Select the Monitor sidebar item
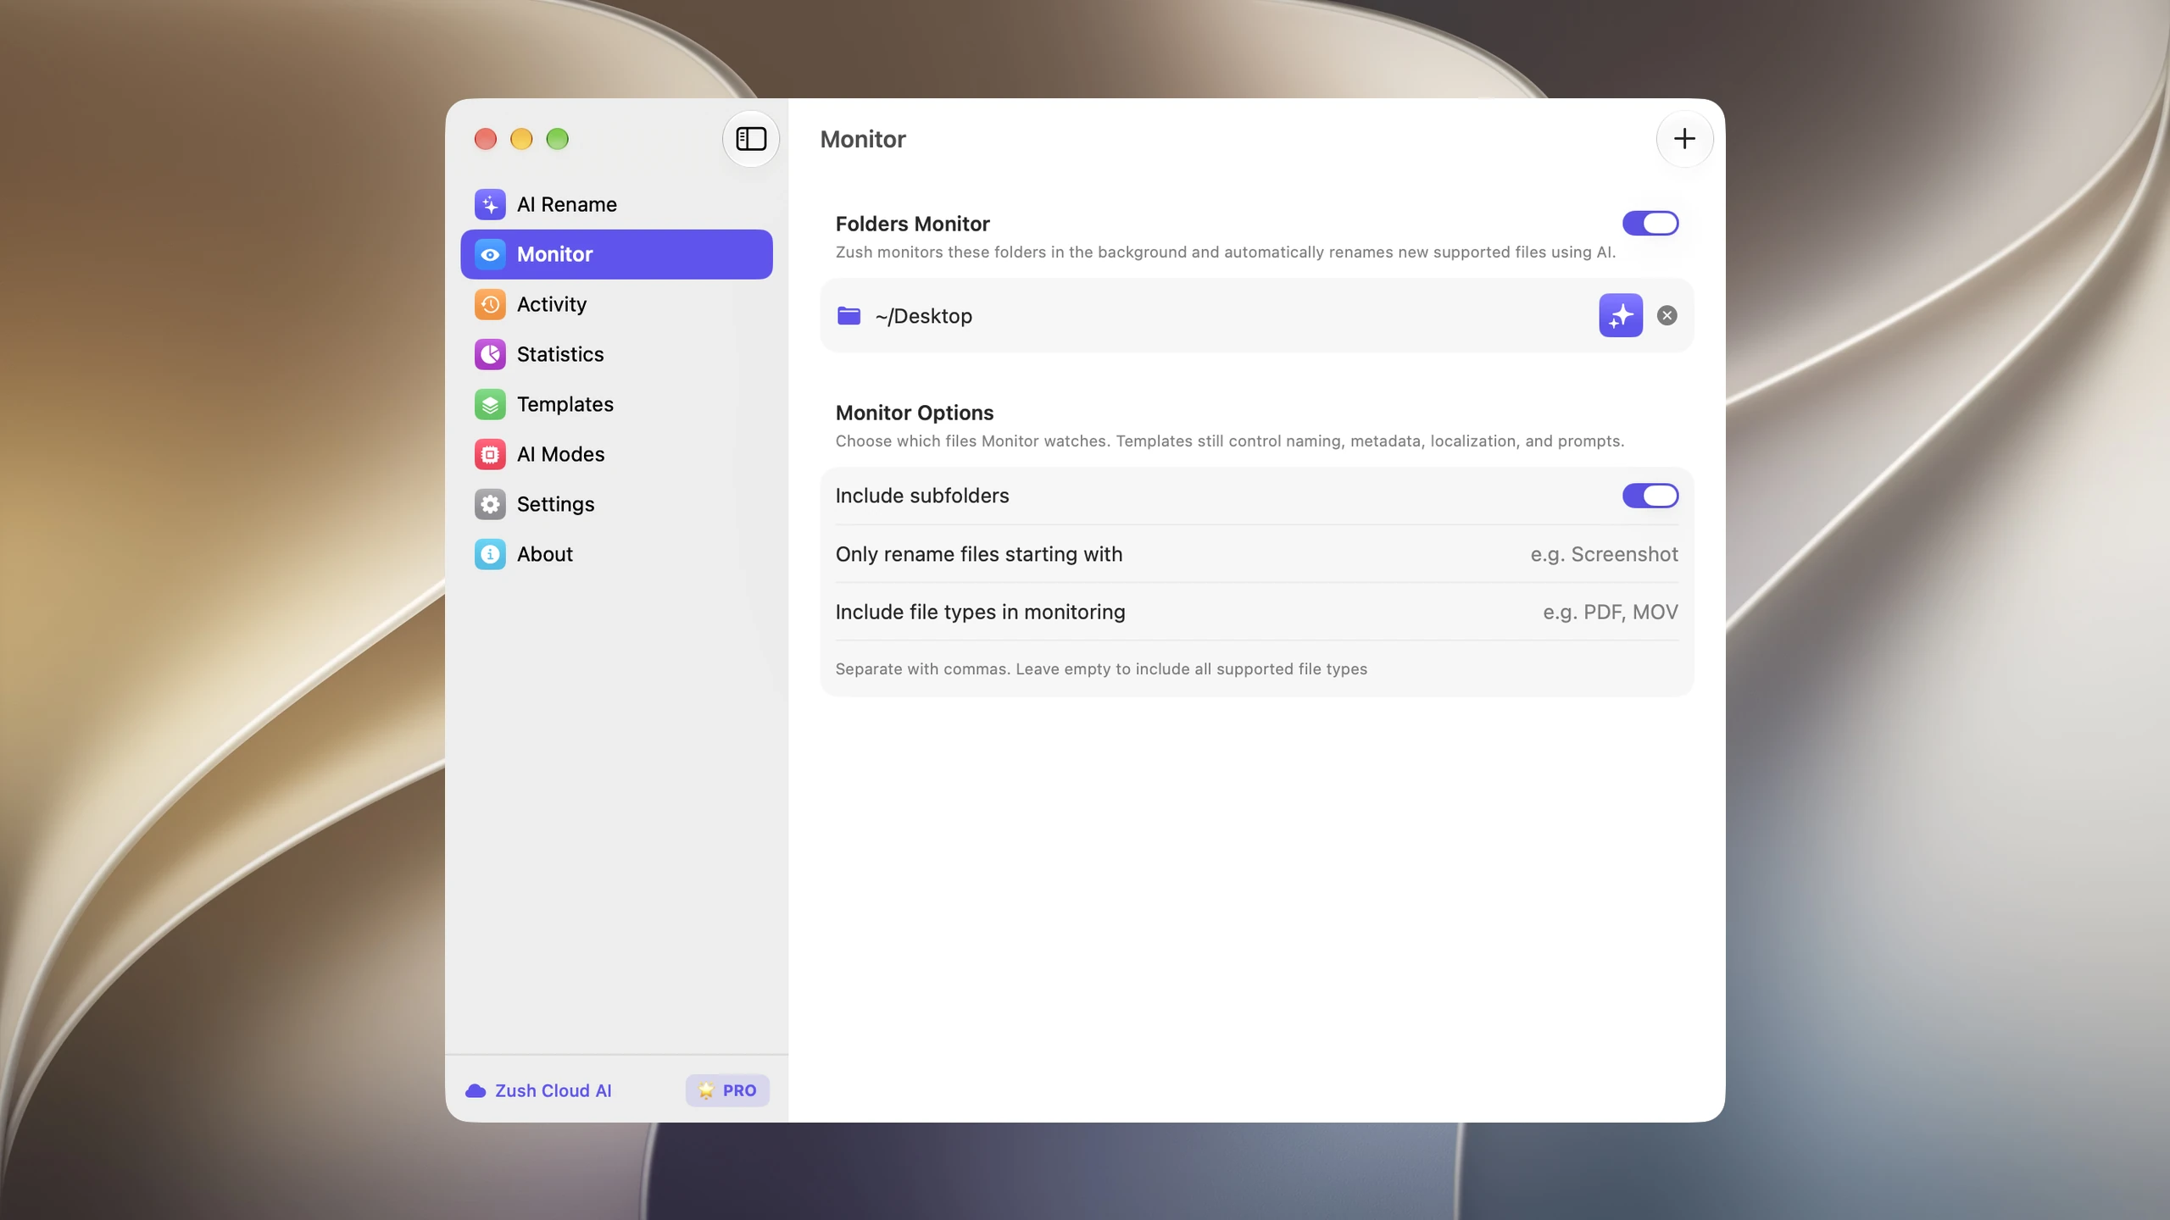Viewport: 2170px width, 1220px height. (x=616, y=254)
